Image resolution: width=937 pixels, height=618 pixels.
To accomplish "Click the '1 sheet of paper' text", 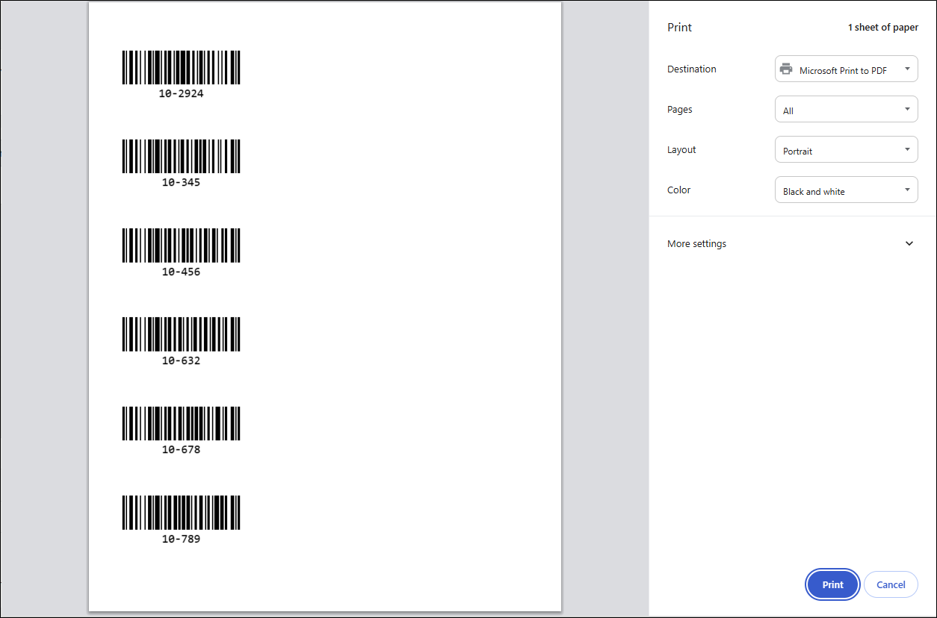I will pyautogui.click(x=882, y=28).
